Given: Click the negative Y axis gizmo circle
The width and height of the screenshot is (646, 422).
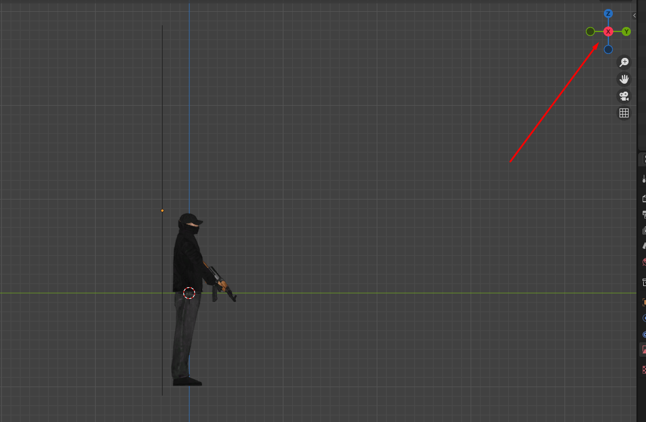Looking at the screenshot, I should (x=590, y=31).
